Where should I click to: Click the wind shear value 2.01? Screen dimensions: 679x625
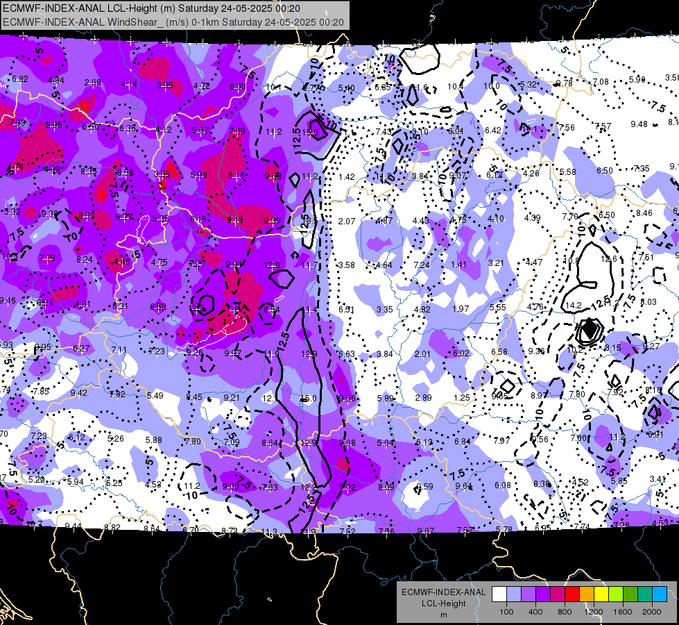pos(422,354)
